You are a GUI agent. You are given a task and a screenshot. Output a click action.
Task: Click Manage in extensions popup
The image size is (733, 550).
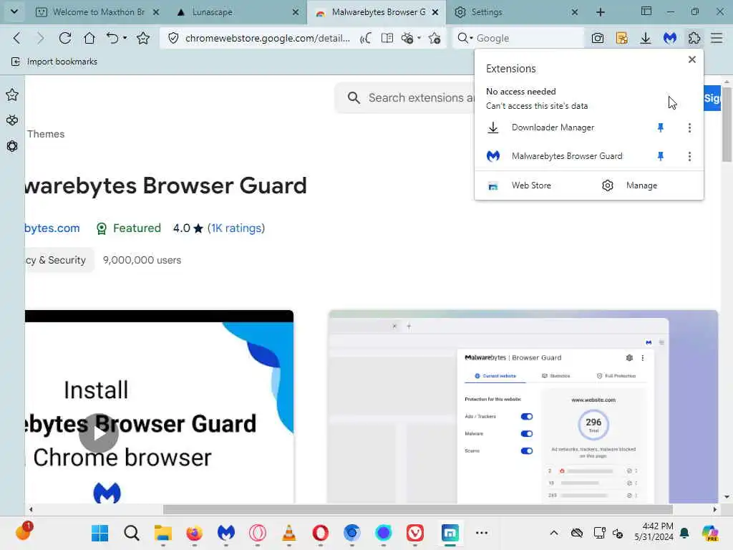641,185
